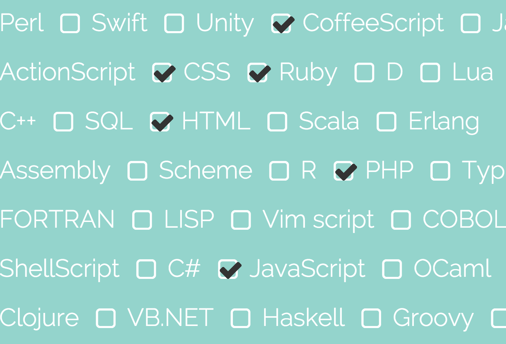
Task: Enable the Unity option
Action: pyautogui.click(x=174, y=23)
